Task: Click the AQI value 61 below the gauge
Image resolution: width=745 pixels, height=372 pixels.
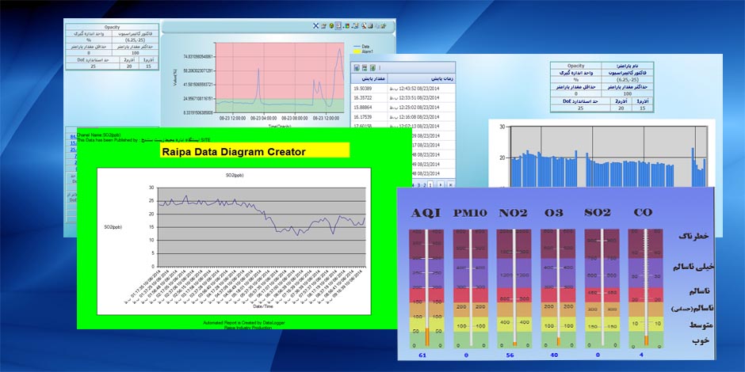Action: [422, 355]
